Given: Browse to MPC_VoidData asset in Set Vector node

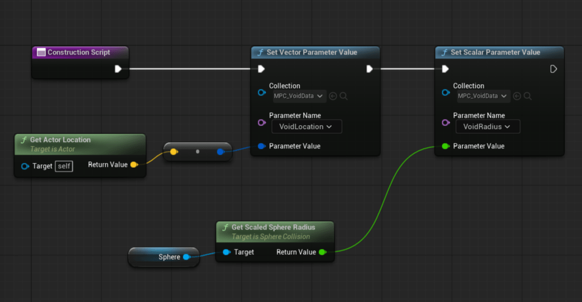Looking at the screenshot, I should (344, 96).
